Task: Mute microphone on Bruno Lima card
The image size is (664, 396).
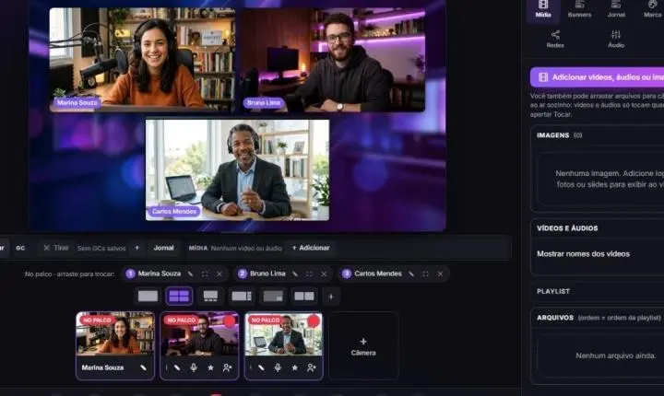Action: click(x=194, y=367)
